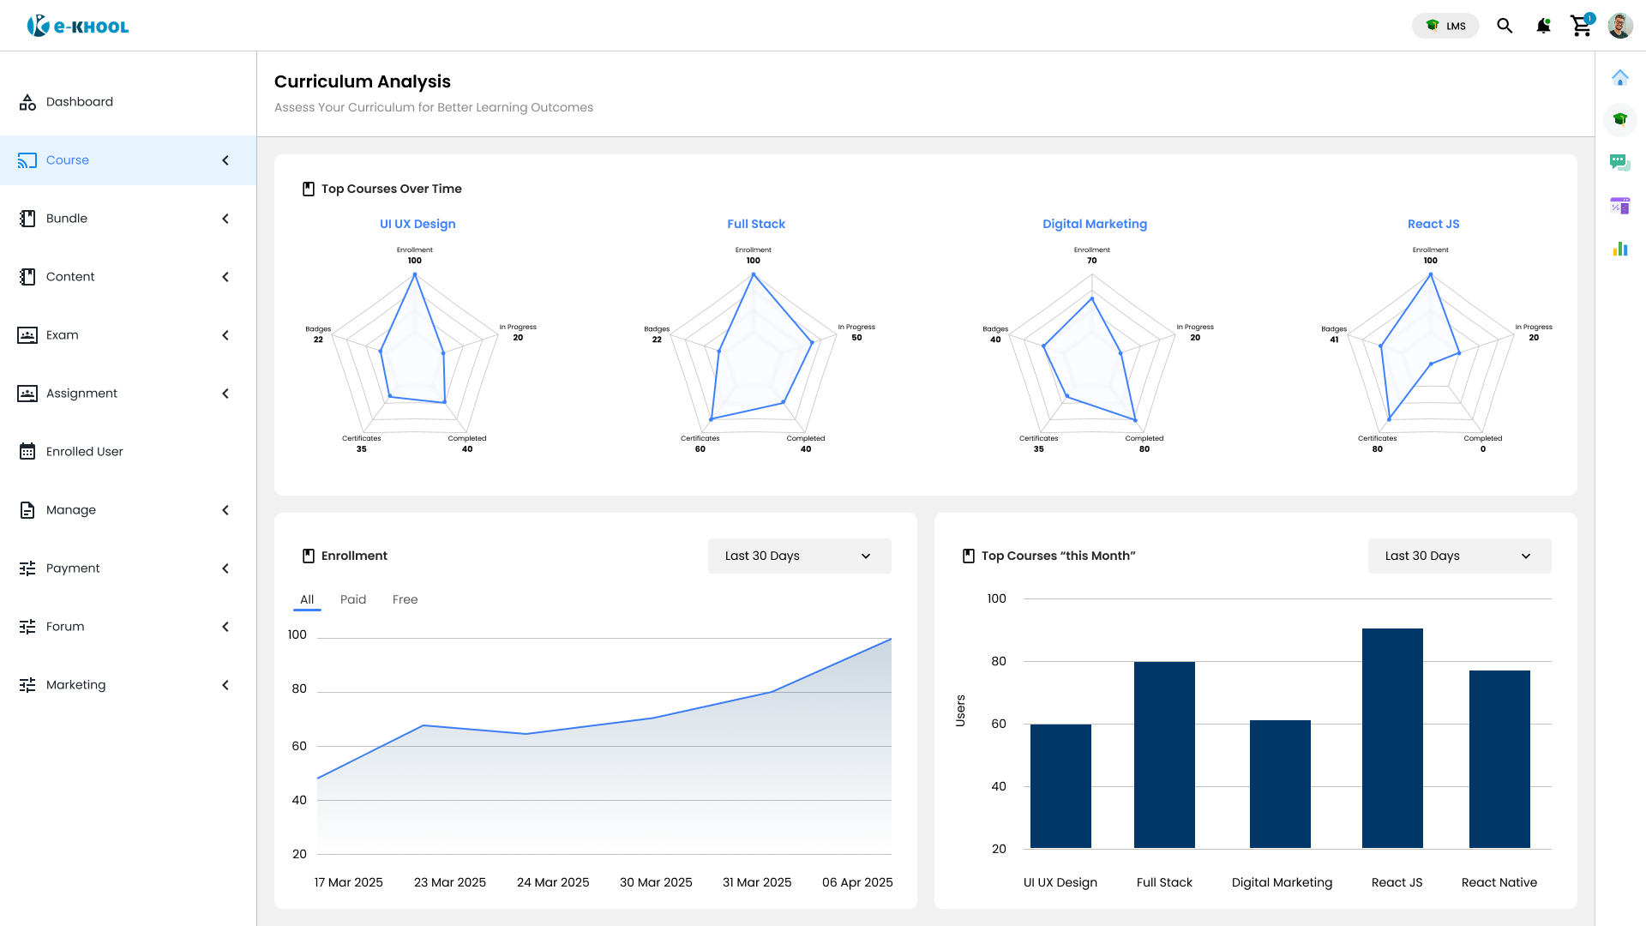This screenshot has width=1646, height=926.
Task: Select the All enrollment tab
Action: [x=307, y=599]
